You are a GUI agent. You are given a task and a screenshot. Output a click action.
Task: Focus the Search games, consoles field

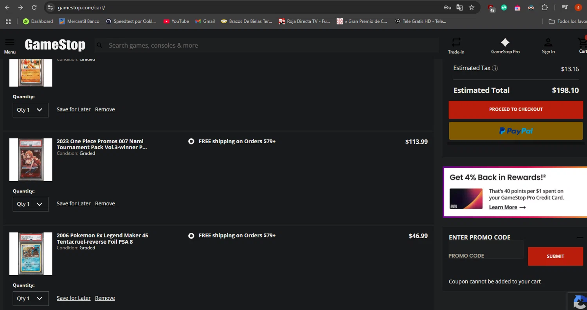(x=266, y=45)
